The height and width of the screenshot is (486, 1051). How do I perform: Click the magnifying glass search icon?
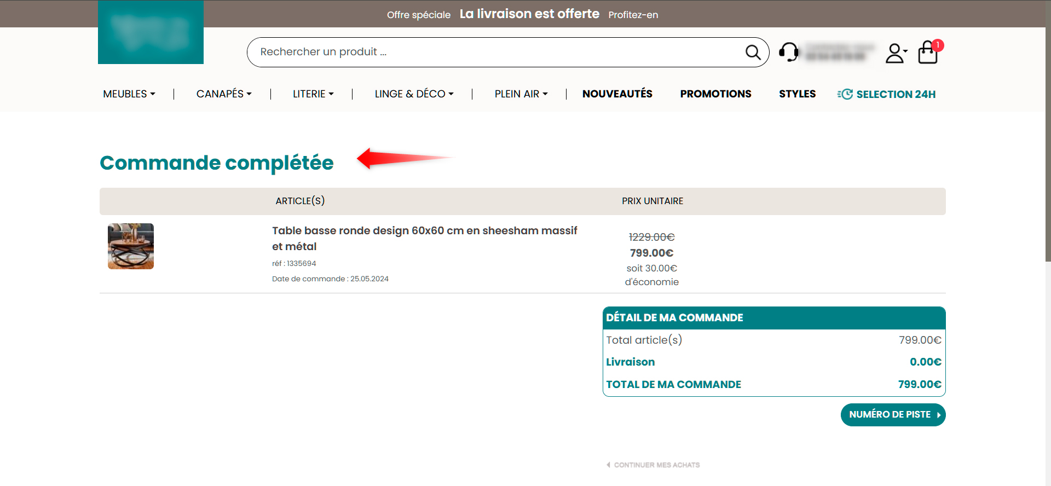tap(753, 53)
